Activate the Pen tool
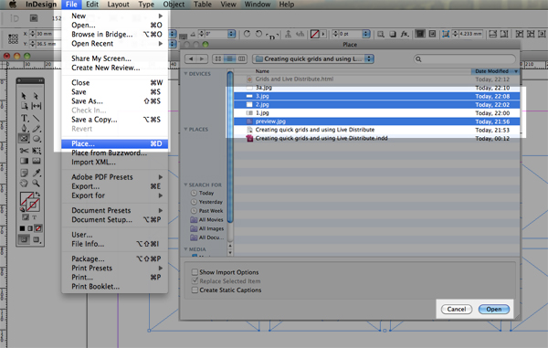Image resolution: width=548 pixels, height=348 pixels. point(24,129)
